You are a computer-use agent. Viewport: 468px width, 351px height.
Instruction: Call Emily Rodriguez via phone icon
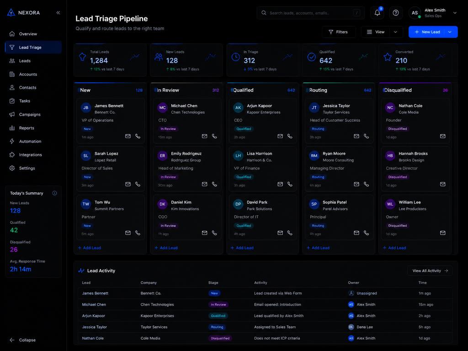pos(214,184)
